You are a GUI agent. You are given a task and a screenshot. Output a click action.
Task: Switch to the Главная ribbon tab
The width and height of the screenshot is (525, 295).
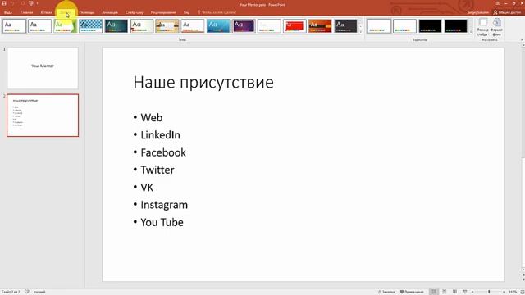[27, 12]
